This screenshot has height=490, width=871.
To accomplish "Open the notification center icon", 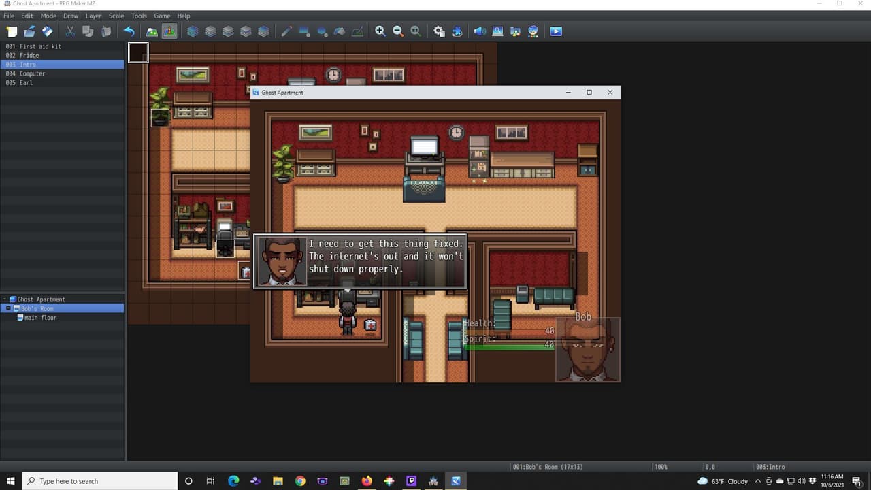I will click(856, 481).
